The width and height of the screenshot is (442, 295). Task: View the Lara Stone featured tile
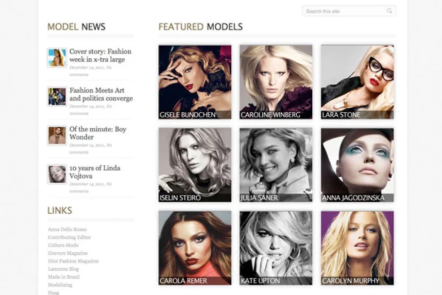coord(357,82)
